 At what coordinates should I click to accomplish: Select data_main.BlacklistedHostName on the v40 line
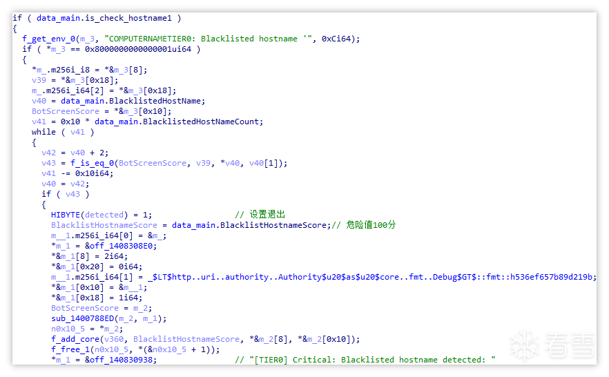click(x=133, y=101)
